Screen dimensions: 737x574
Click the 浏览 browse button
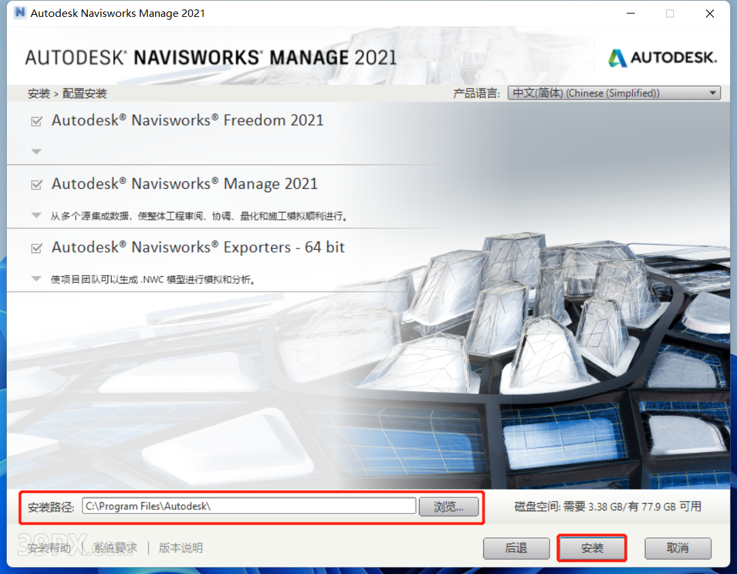pyautogui.click(x=449, y=506)
